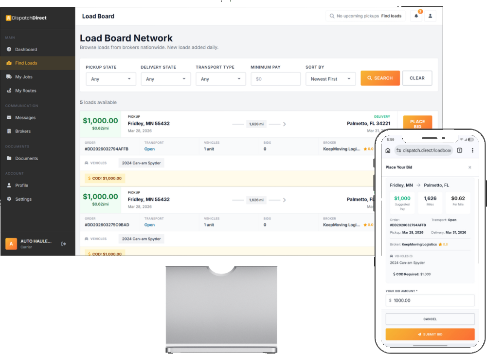Click first load's KeepMoving Logi... broker name
This screenshot has width=487, height=354.
pyautogui.click(x=342, y=149)
